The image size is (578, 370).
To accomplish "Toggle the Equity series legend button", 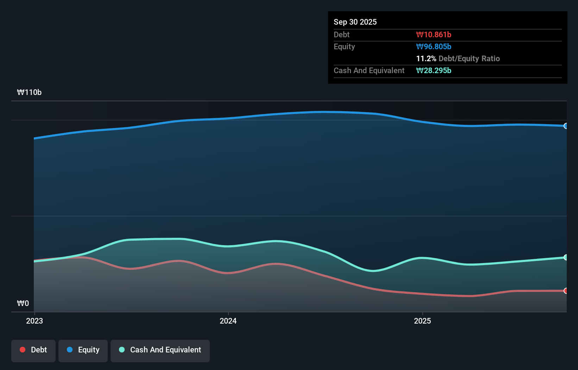I will point(83,351).
